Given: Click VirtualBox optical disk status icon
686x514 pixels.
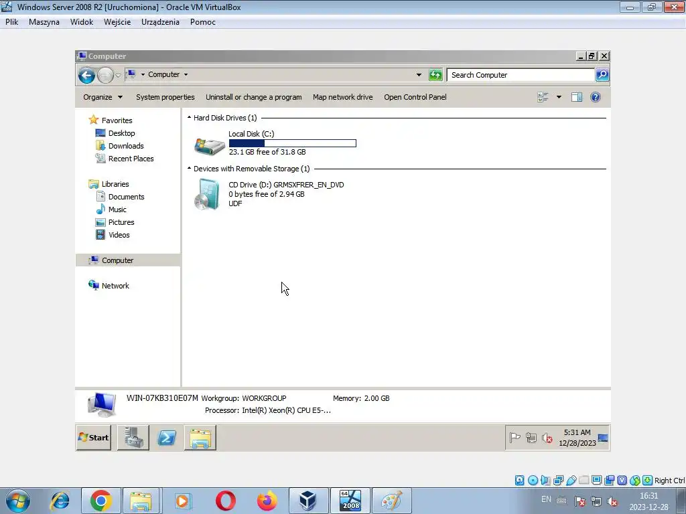Looking at the screenshot, I should coord(533,481).
